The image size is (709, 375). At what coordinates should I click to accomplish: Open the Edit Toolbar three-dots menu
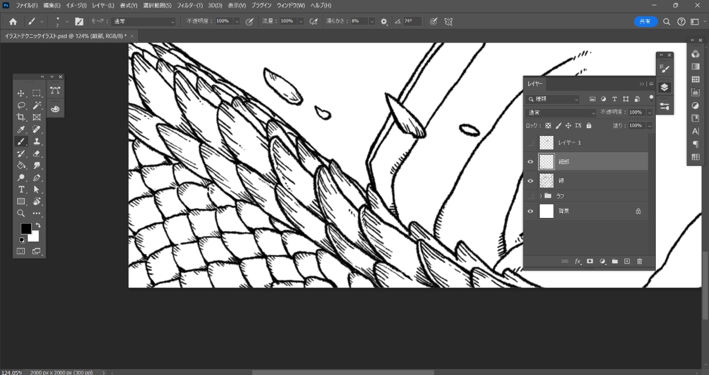pyautogui.click(x=37, y=213)
